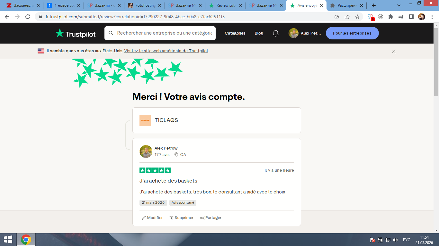Expand the tab search dropdown arrow
Viewport: 439px width, 246px height.
399,5
